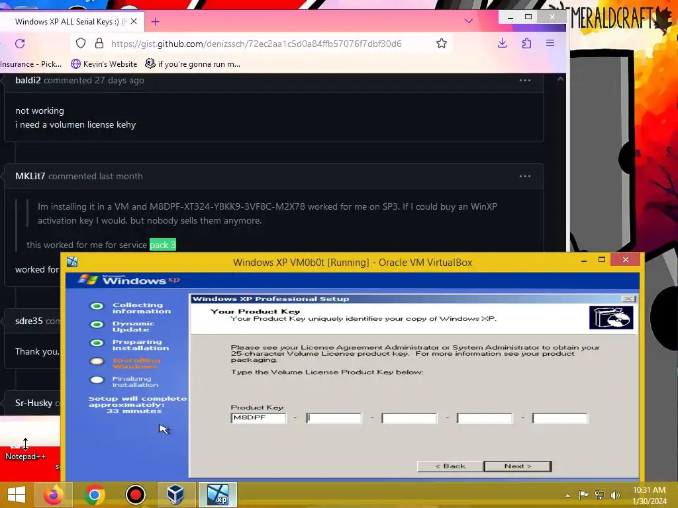Switch to Firefox in the taskbar
This screenshot has width=678, height=508.
point(54,495)
